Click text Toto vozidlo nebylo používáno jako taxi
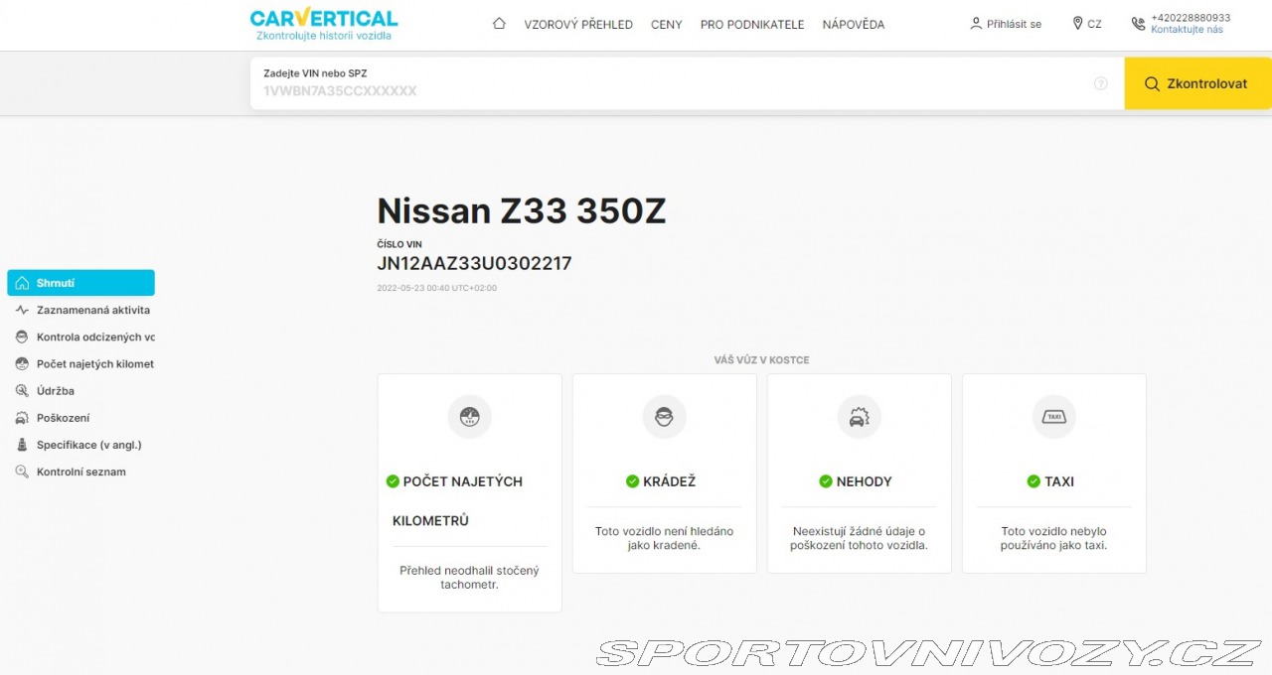This screenshot has width=1272, height=675. click(1054, 538)
